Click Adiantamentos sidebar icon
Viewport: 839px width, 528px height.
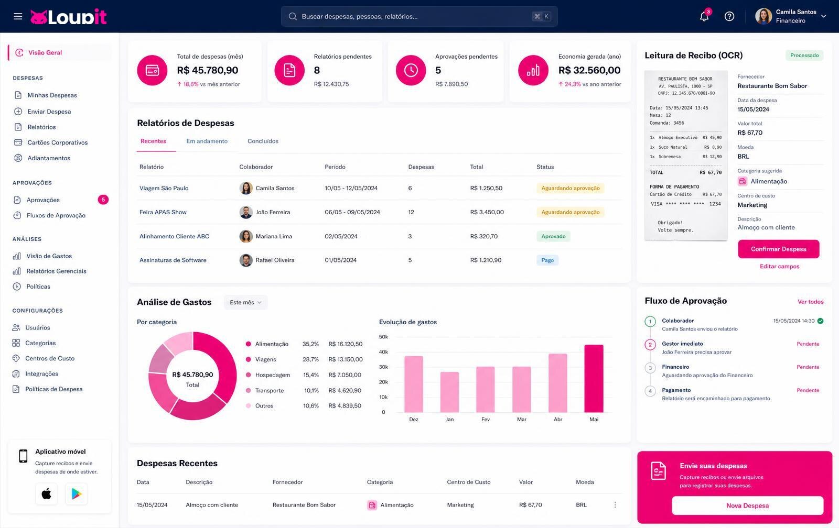pos(18,158)
